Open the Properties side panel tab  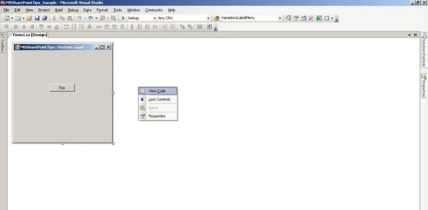coord(424,86)
